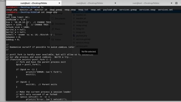Select Videos in the file chooser sidebar
The image size is (181, 102).
[x=58, y=40]
